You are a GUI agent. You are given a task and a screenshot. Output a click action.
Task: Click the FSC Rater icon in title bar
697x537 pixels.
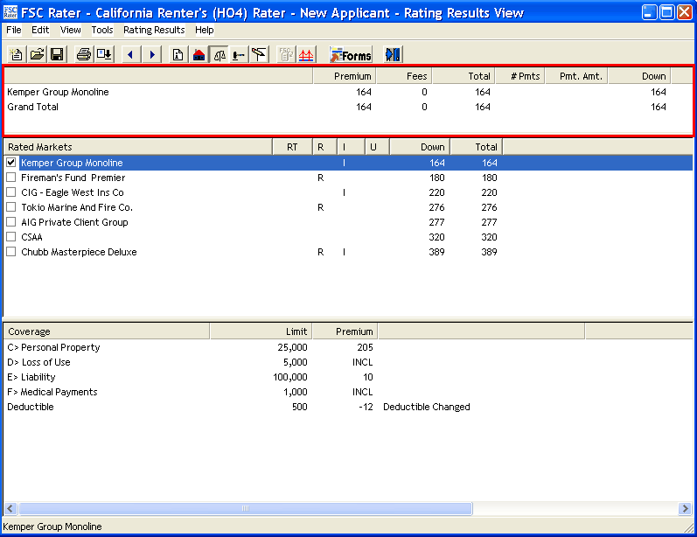(10, 12)
